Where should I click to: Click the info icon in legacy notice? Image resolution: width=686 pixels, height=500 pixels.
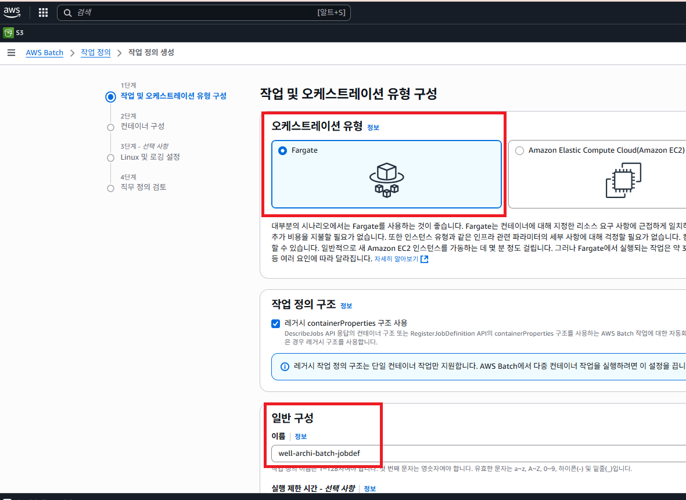pos(285,367)
